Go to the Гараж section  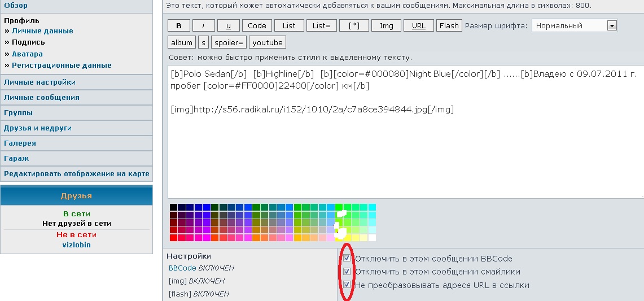(x=16, y=159)
